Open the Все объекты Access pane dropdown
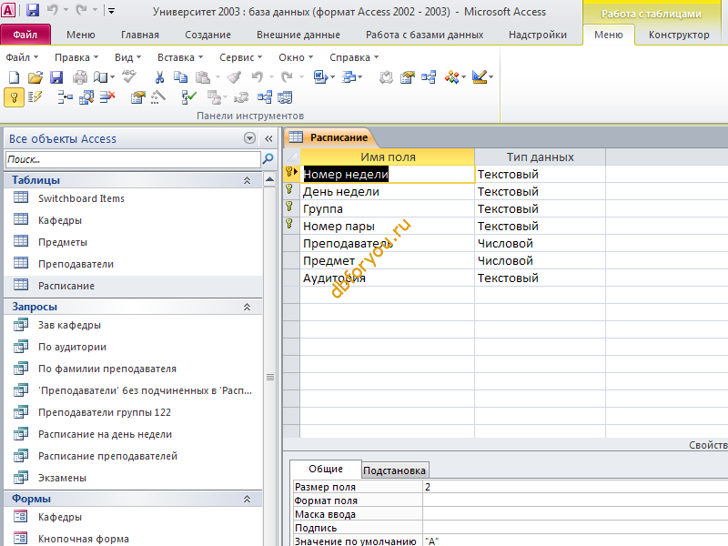Viewport: 728px width, 546px height. pyautogui.click(x=249, y=138)
